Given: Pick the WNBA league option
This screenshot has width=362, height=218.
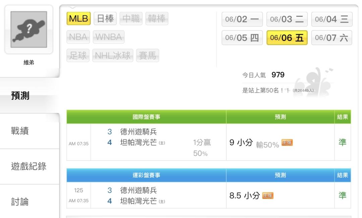Looking at the screenshot, I should pyautogui.click(x=109, y=36).
